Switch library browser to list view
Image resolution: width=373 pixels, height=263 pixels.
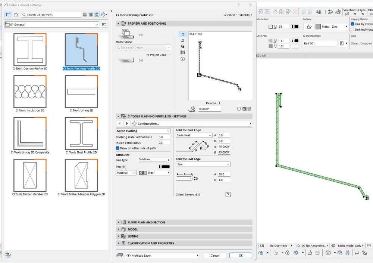[85, 15]
